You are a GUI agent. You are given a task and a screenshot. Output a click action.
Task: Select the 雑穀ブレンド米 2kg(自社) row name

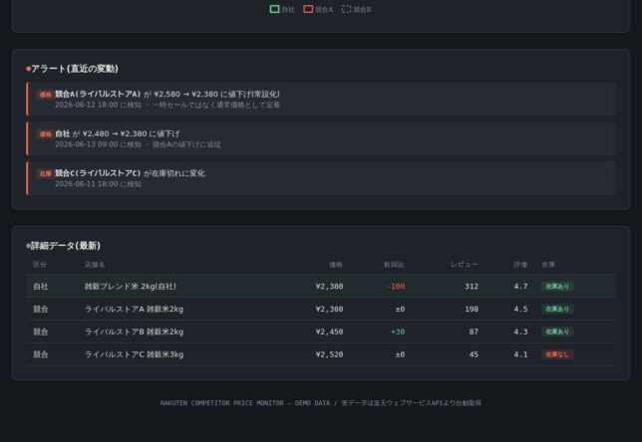(131, 287)
